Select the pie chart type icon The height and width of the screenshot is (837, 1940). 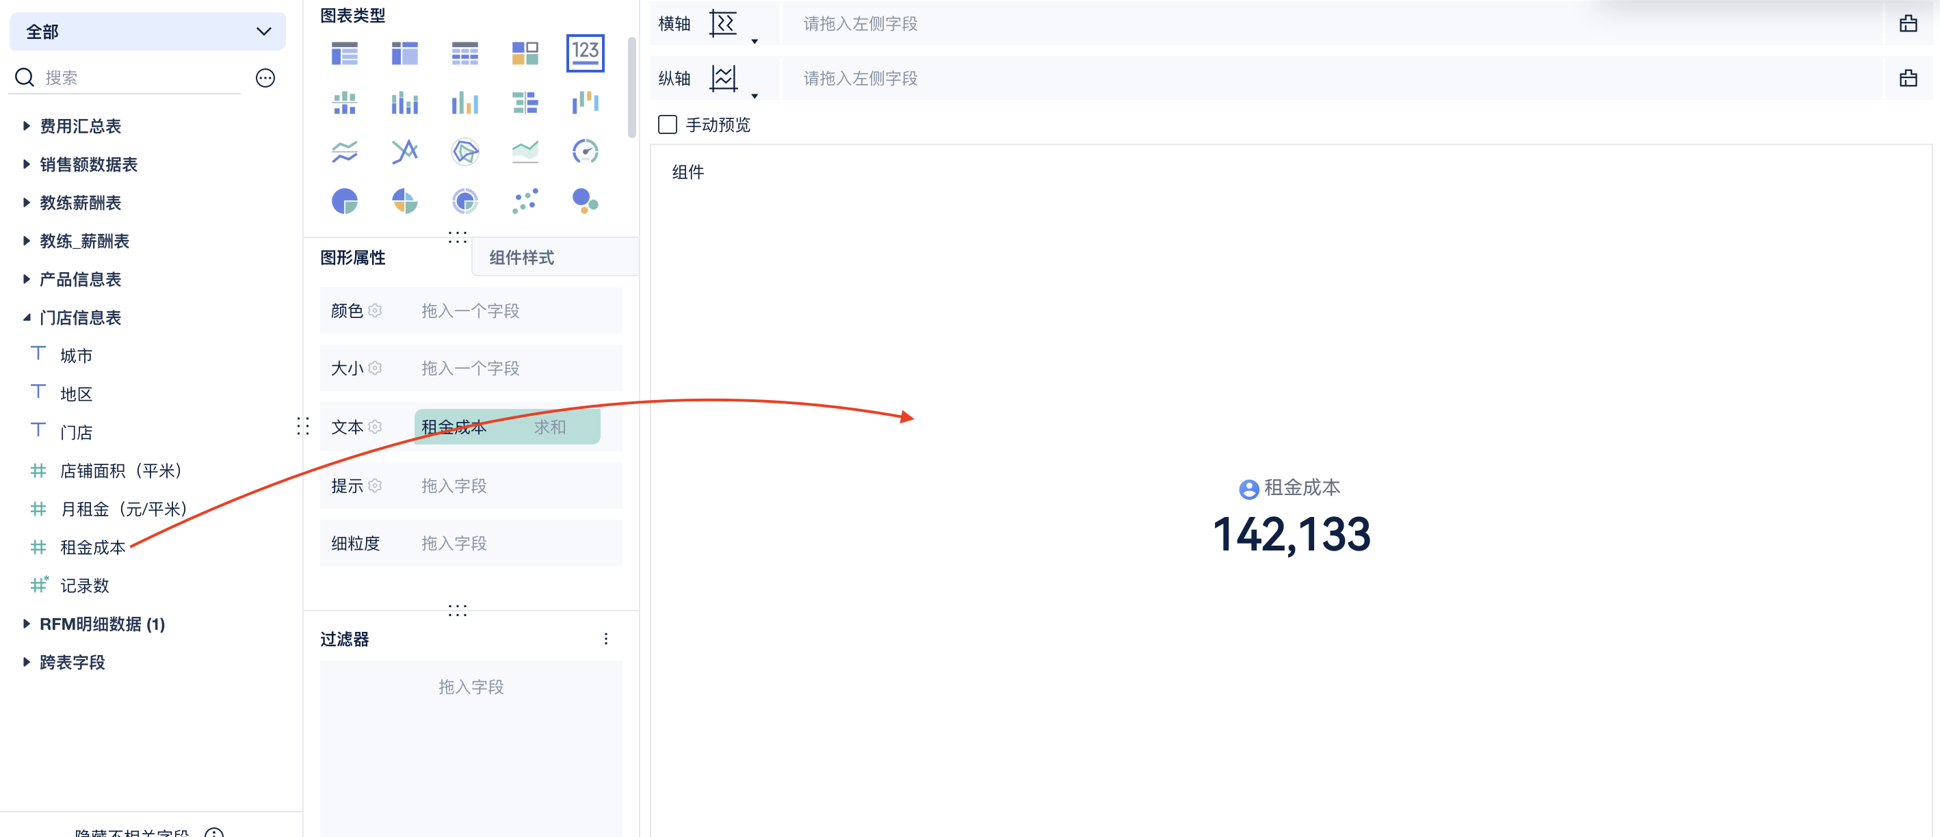(344, 201)
